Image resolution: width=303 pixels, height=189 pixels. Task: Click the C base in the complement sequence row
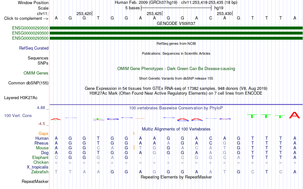click(211, 18)
